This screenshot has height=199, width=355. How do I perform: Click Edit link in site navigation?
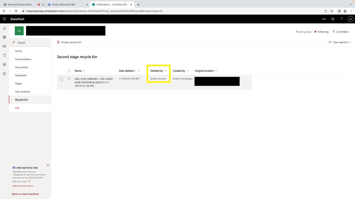(x=17, y=108)
